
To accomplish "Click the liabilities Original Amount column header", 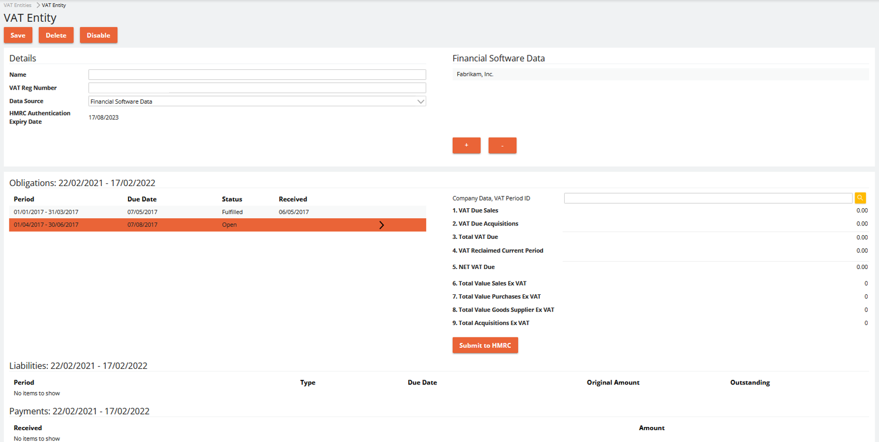I will click(x=613, y=383).
